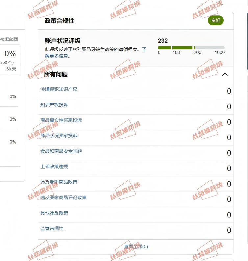Image resolution: width=248 pixels, height=261 pixels.
Task: Open 涉嫌侵犯知识产权 issue link
Action: (59, 89)
